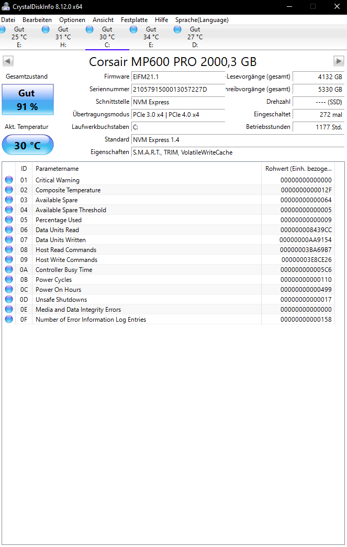Click the Schreibvorgänge value 5330 GB
The height and width of the screenshot is (547, 347).
pos(318,89)
